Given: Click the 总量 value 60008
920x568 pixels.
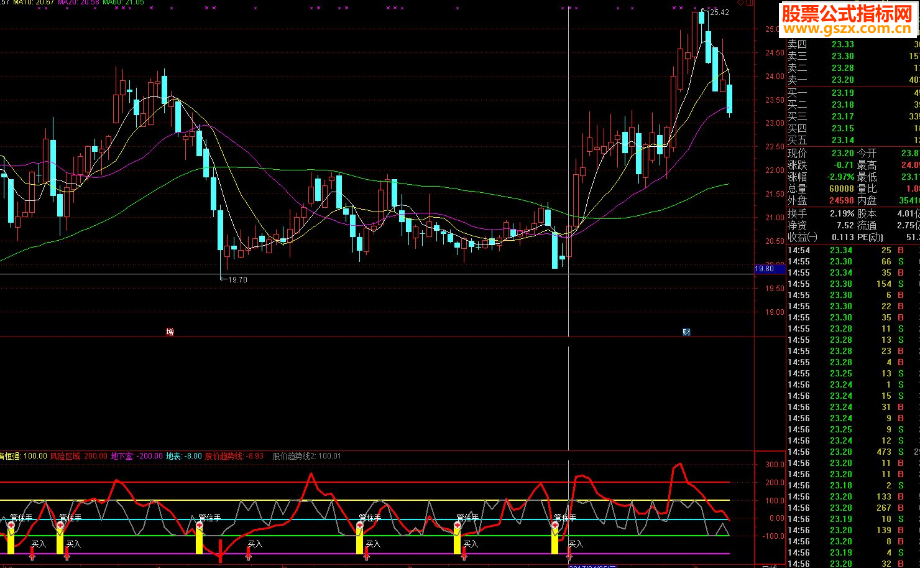Looking at the screenshot, I should point(841,189).
